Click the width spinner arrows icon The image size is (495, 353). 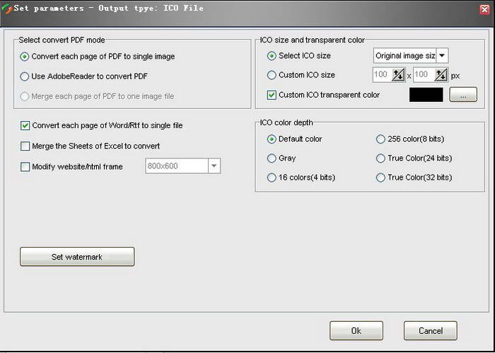[x=398, y=75]
